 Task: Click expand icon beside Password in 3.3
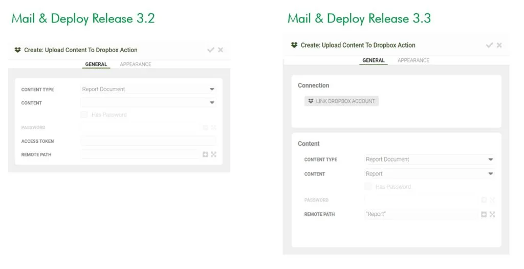coord(492,200)
